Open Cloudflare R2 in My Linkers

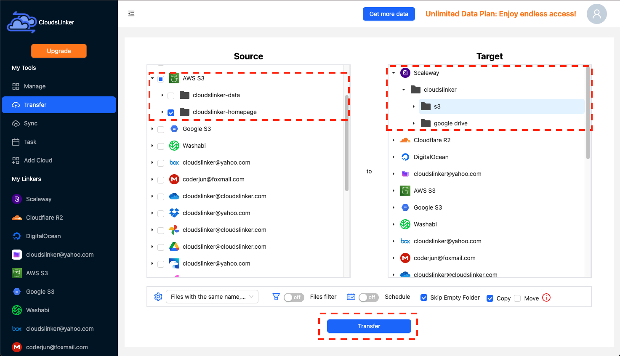click(x=59, y=218)
